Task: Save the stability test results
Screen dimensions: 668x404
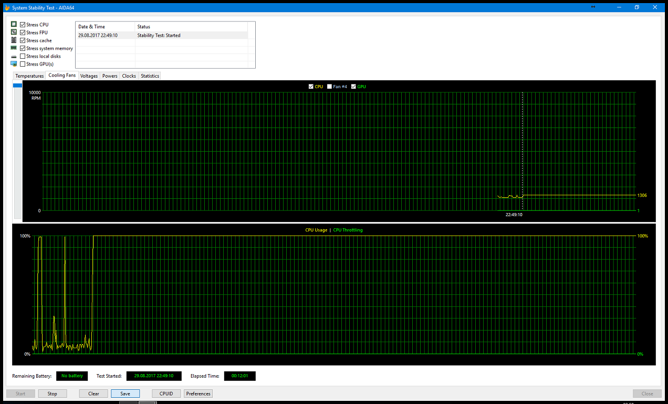Action: (125, 394)
